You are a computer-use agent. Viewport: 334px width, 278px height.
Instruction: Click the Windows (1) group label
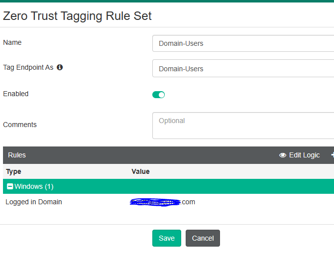[34, 186]
